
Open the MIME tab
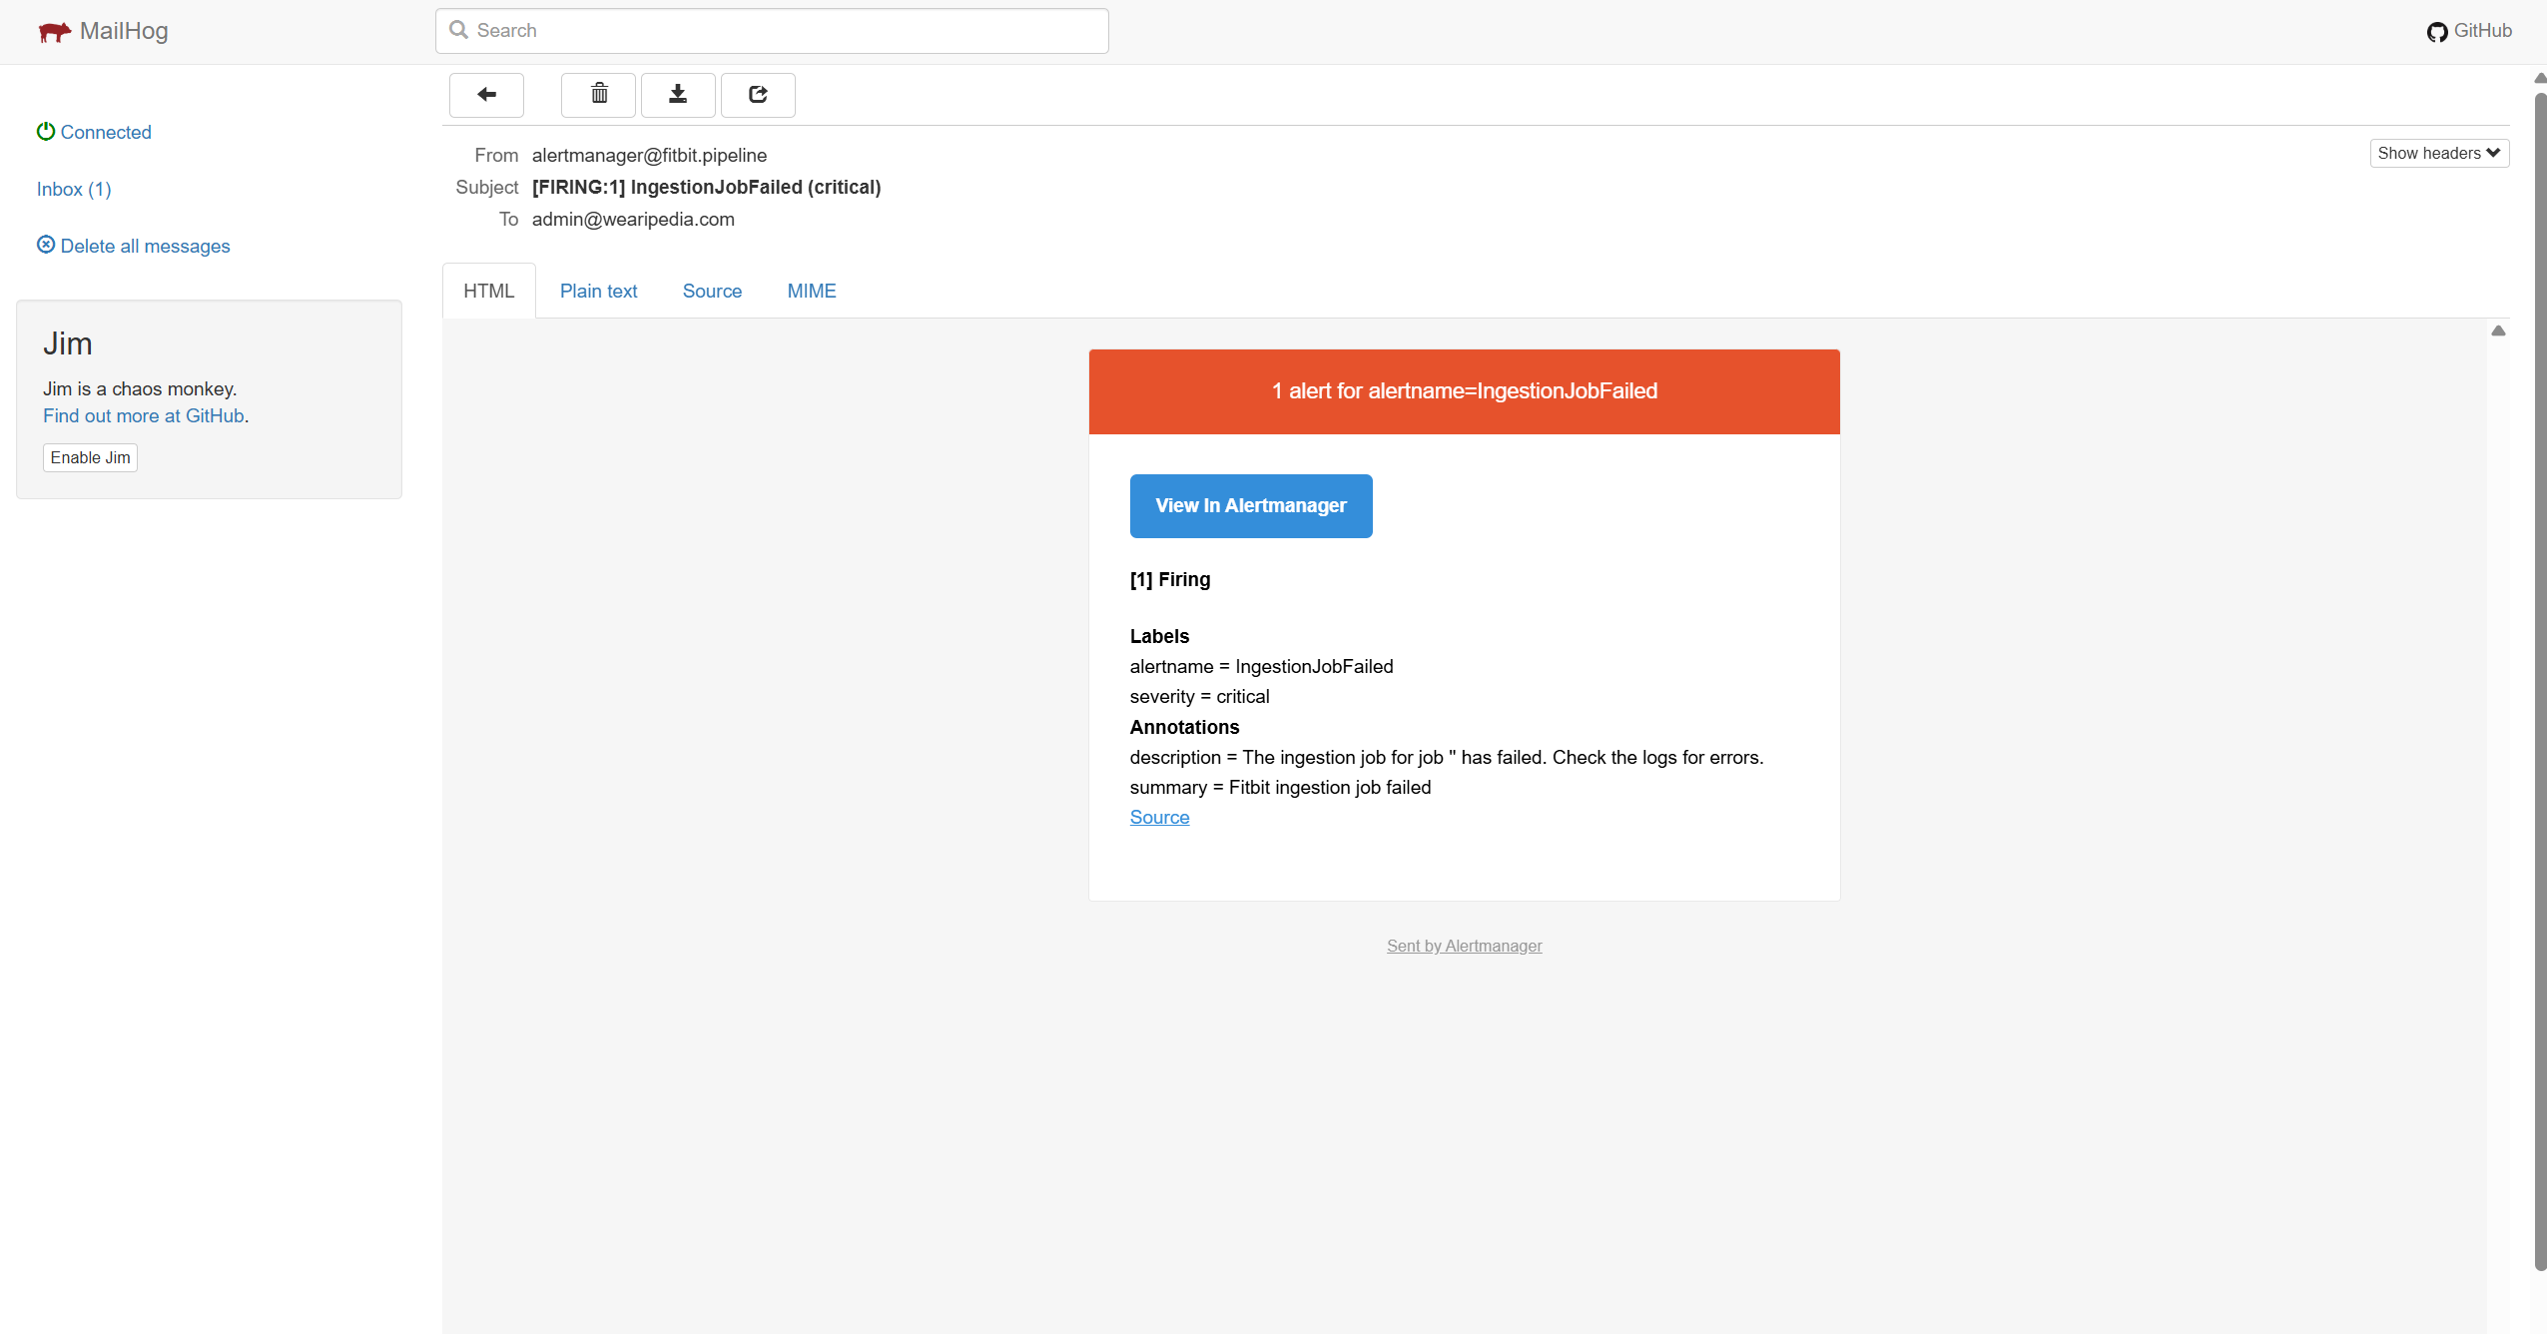coord(811,292)
